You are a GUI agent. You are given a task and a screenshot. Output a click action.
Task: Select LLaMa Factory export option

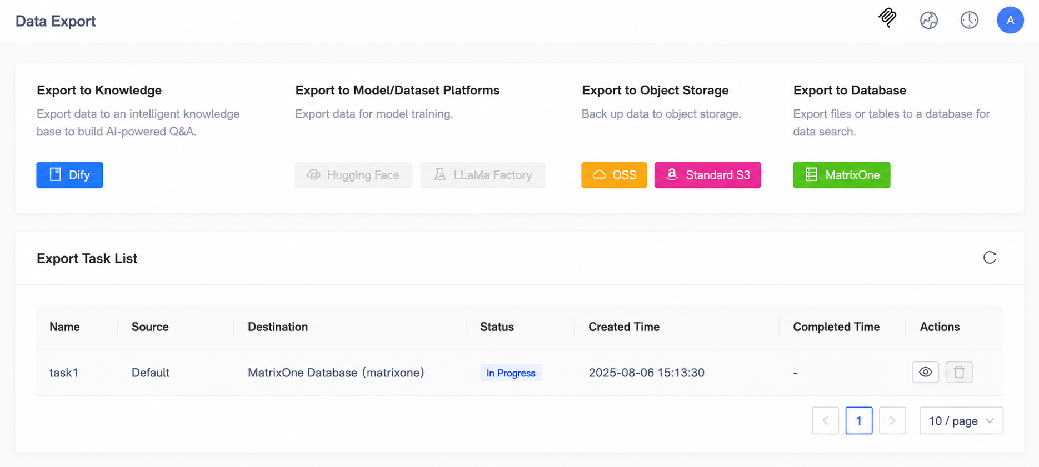pyautogui.click(x=483, y=175)
